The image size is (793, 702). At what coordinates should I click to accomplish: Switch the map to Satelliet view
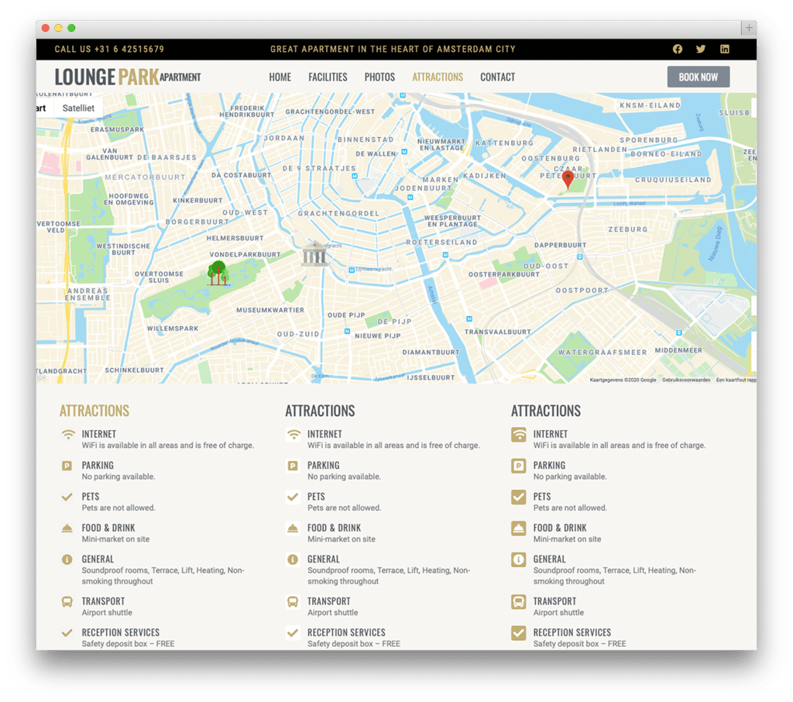tap(78, 108)
